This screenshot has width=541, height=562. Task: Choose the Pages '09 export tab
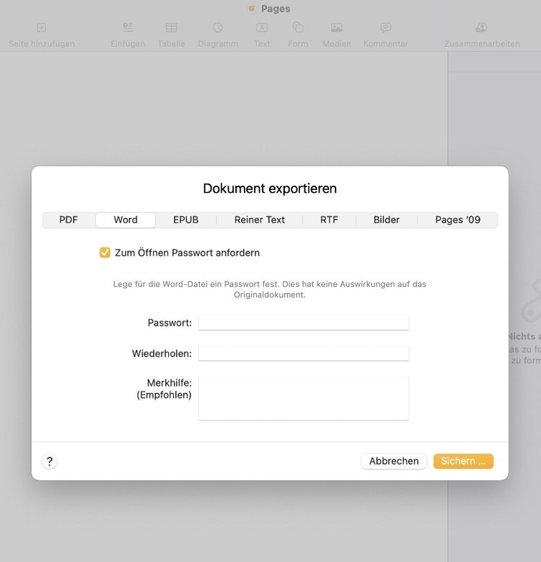point(457,220)
